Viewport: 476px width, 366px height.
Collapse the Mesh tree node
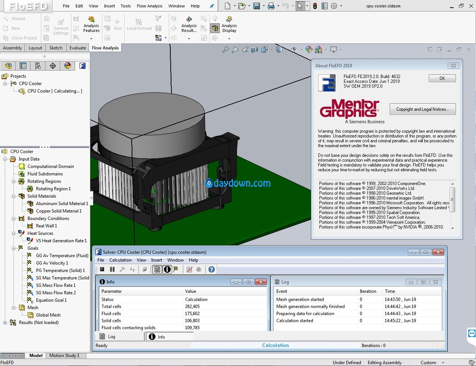tap(14, 308)
